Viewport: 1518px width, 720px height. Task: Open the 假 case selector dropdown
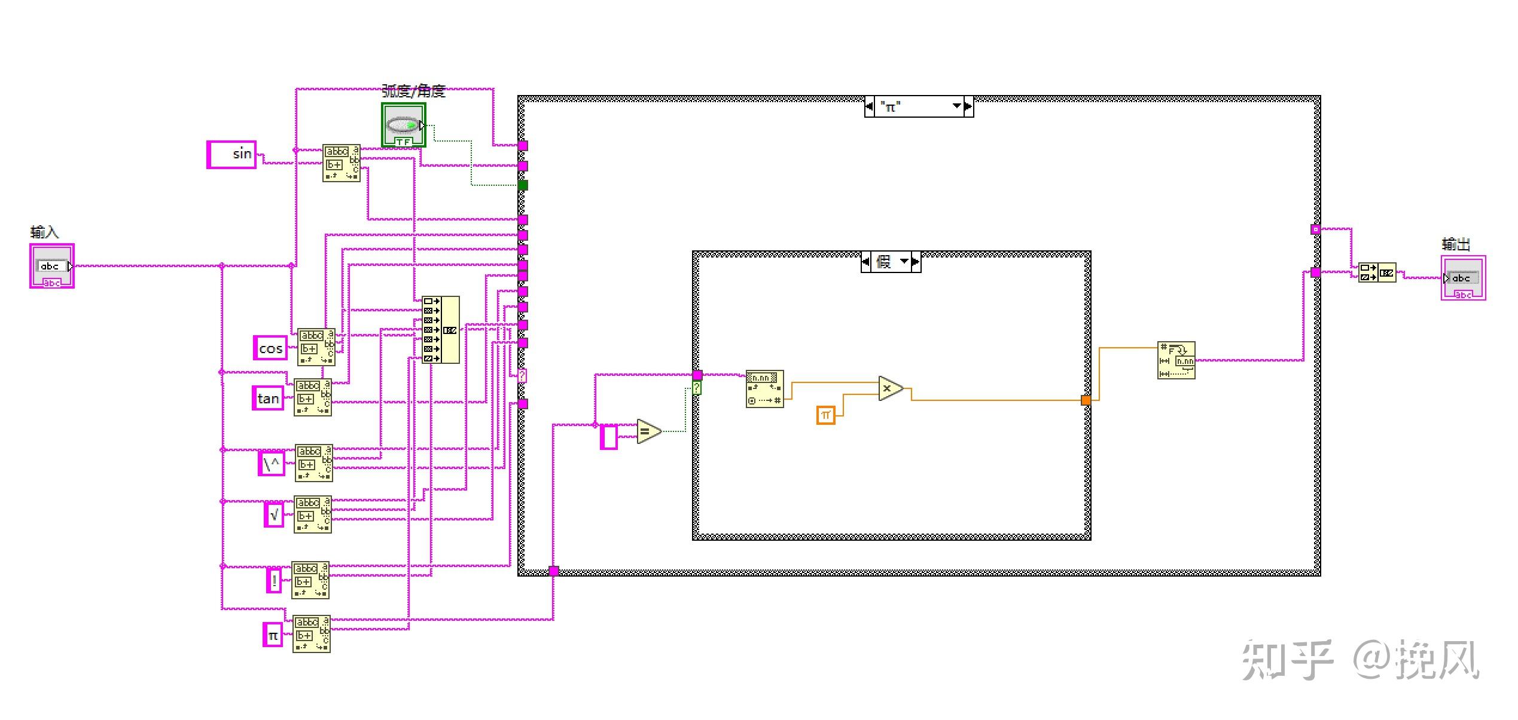[904, 262]
